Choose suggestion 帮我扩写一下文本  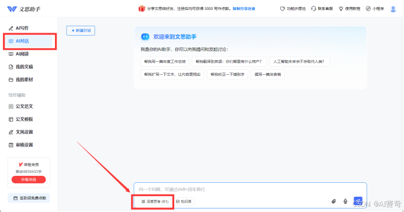[172, 75]
